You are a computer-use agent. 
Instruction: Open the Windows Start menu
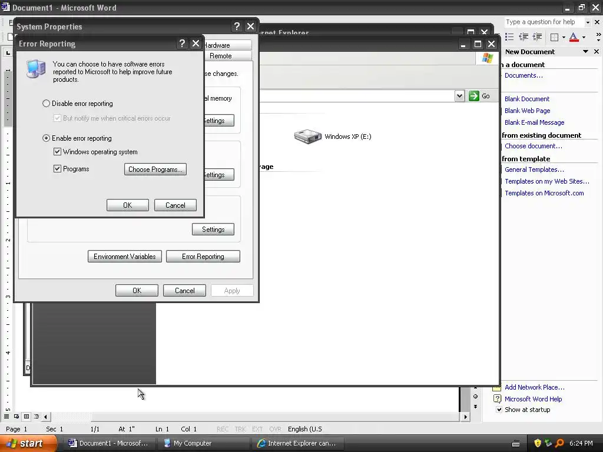coord(28,443)
